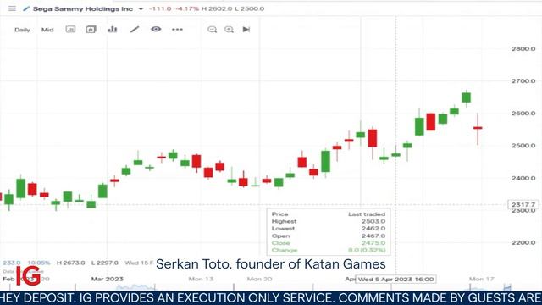Click the Open 2467.0 row in tooltip
The width and height of the screenshot is (542, 305).
click(x=329, y=236)
